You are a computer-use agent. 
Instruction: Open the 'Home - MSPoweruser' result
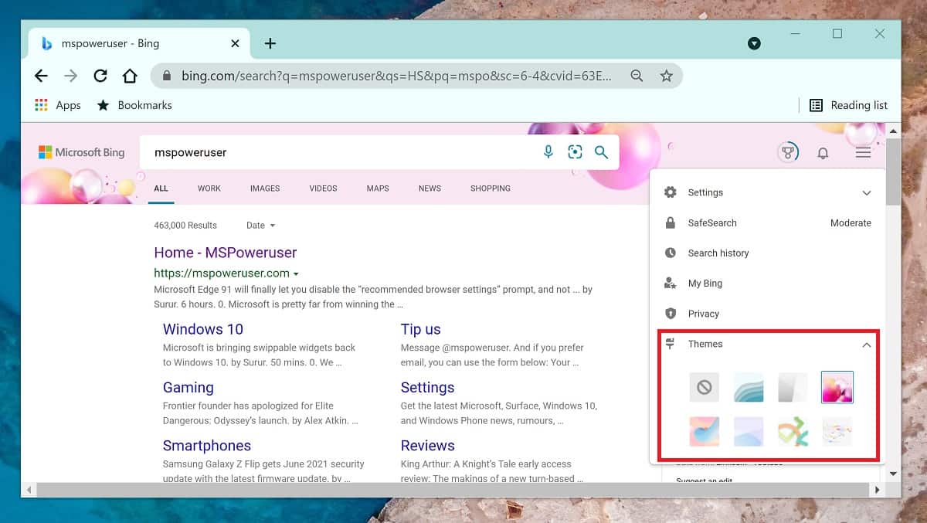pyautogui.click(x=226, y=253)
